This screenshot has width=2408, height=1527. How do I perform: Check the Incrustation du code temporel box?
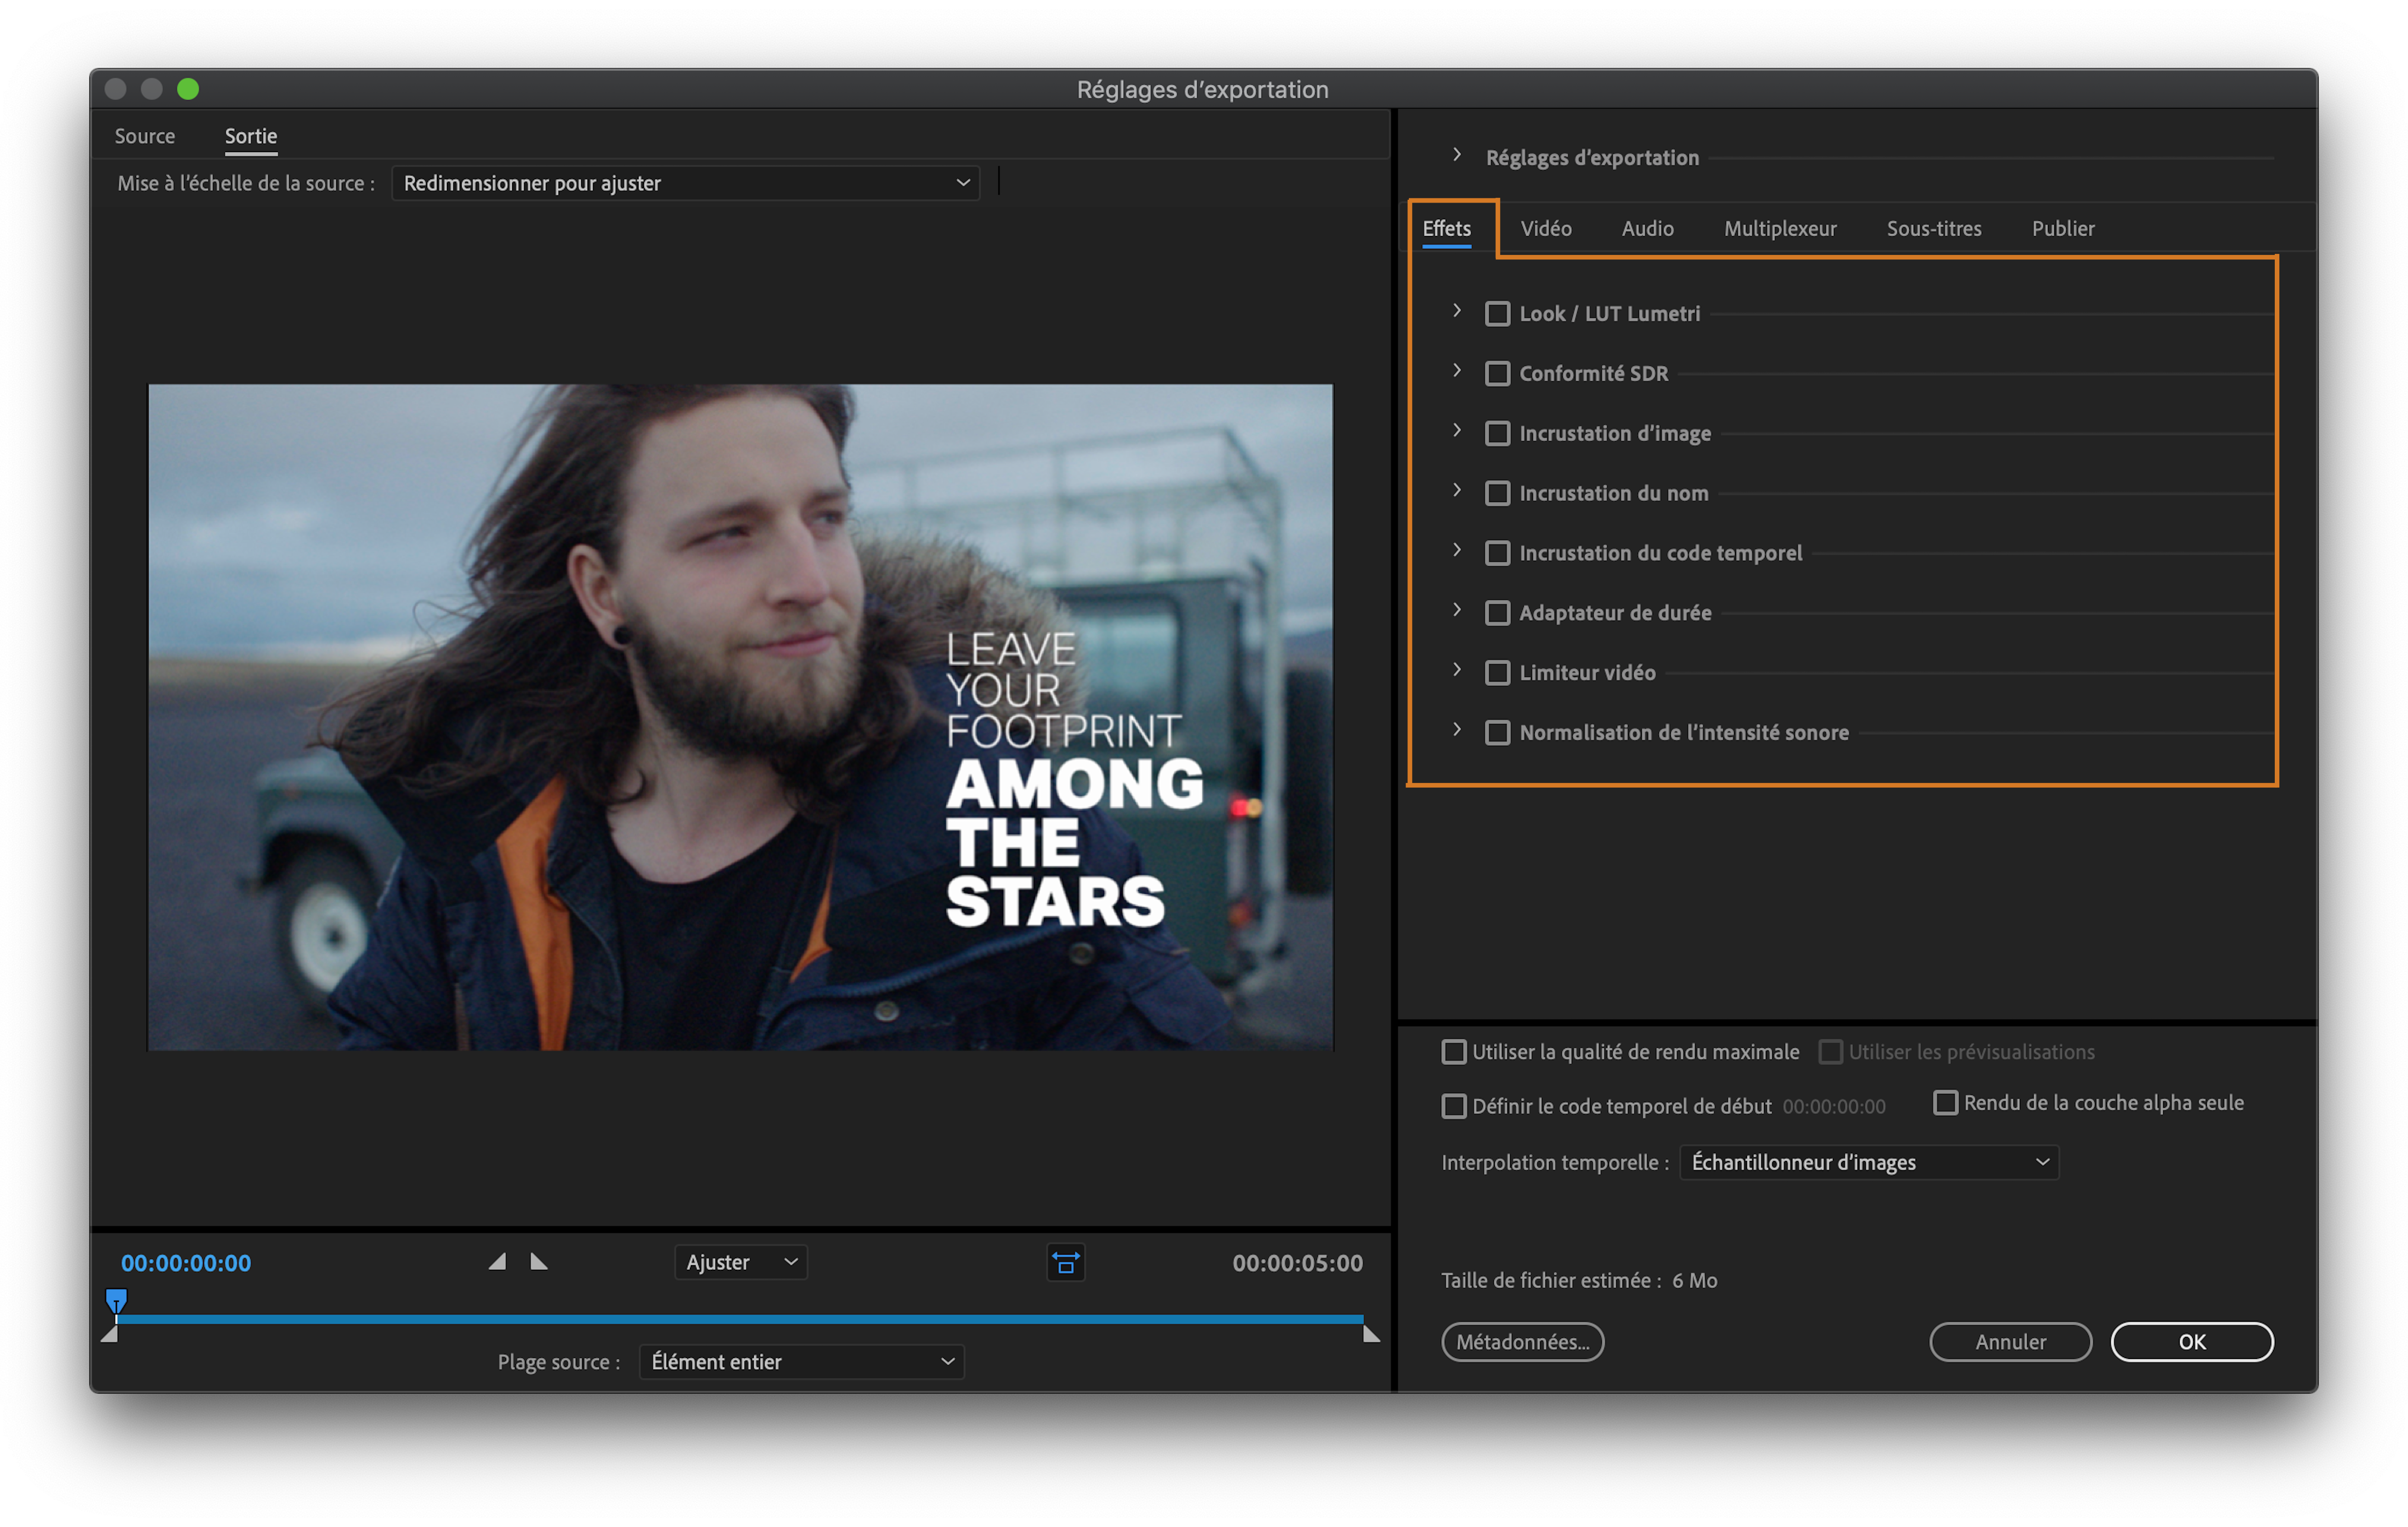click(1497, 553)
